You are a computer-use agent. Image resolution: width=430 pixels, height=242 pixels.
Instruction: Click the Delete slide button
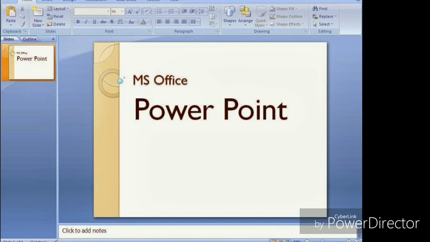(x=56, y=24)
